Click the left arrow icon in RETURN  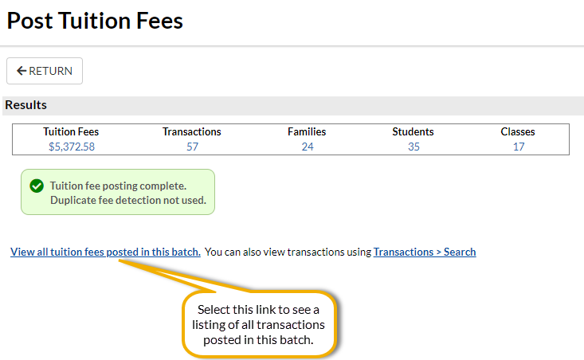(22, 71)
